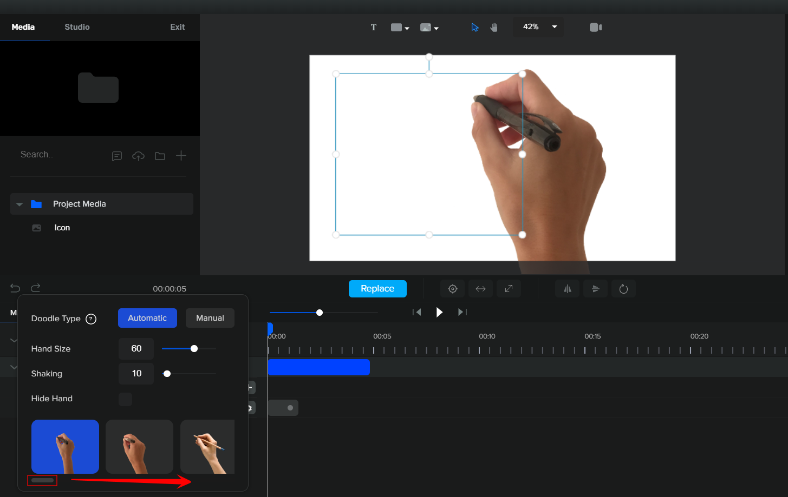Skip to the previous frame
Screen dimensions: 788x497
(416, 312)
